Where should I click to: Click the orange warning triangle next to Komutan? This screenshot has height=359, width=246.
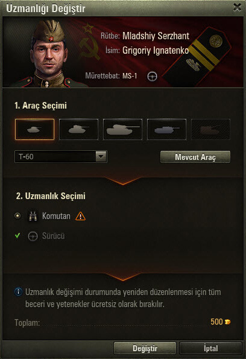pos(80,216)
